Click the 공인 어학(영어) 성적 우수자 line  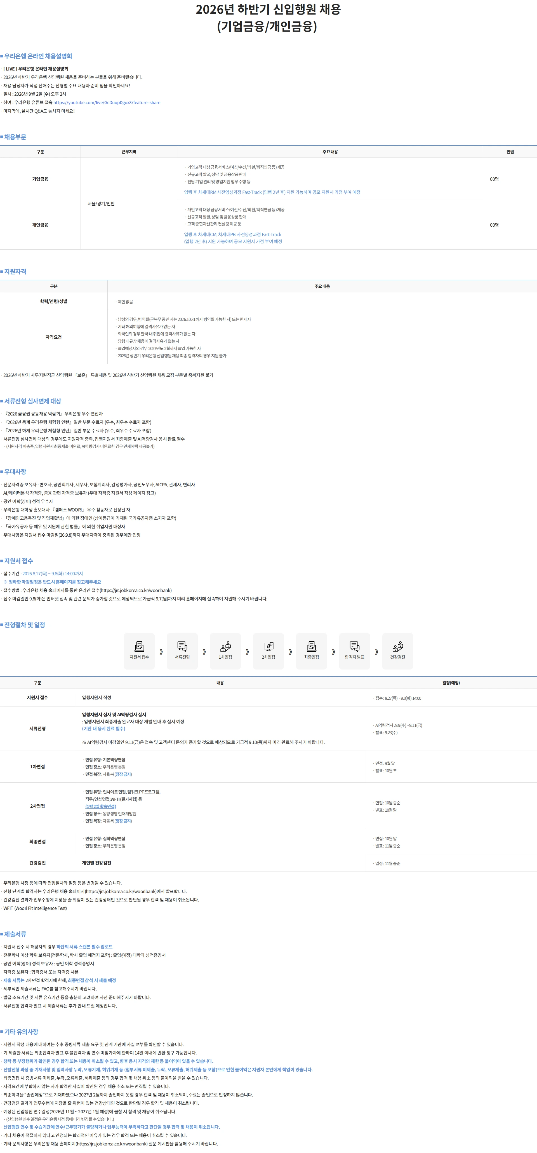pyautogui.click(x=28, y=501)
